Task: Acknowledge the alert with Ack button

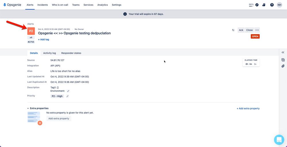Action: [x=241, y=30]
